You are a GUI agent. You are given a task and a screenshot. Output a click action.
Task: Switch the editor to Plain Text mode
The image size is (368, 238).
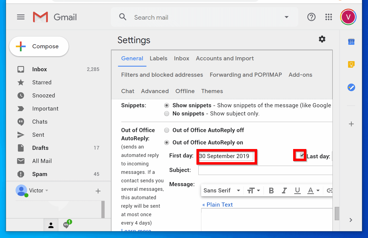(217, 204)
